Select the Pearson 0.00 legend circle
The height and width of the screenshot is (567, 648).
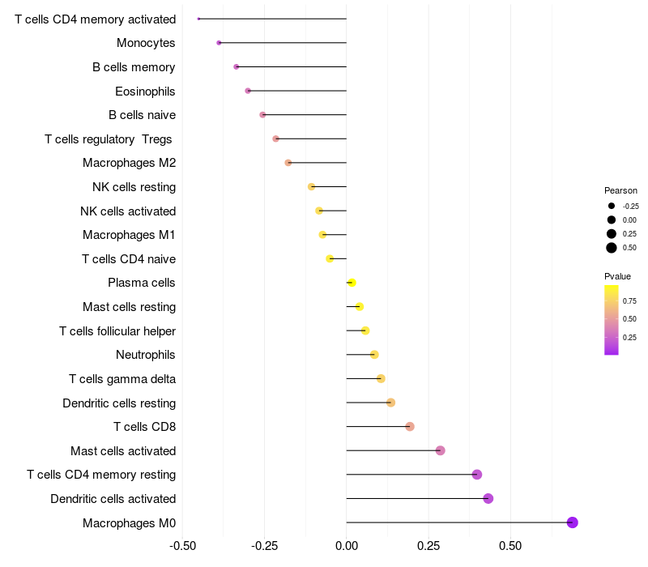point(612,220)
